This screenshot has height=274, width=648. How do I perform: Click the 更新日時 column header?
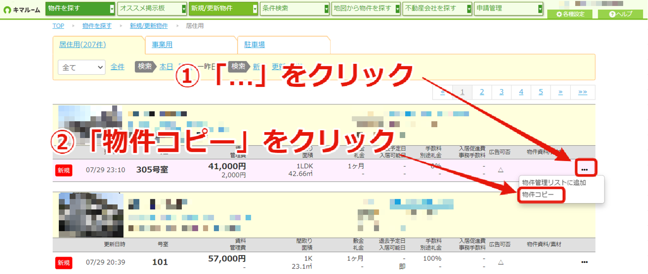115,244
